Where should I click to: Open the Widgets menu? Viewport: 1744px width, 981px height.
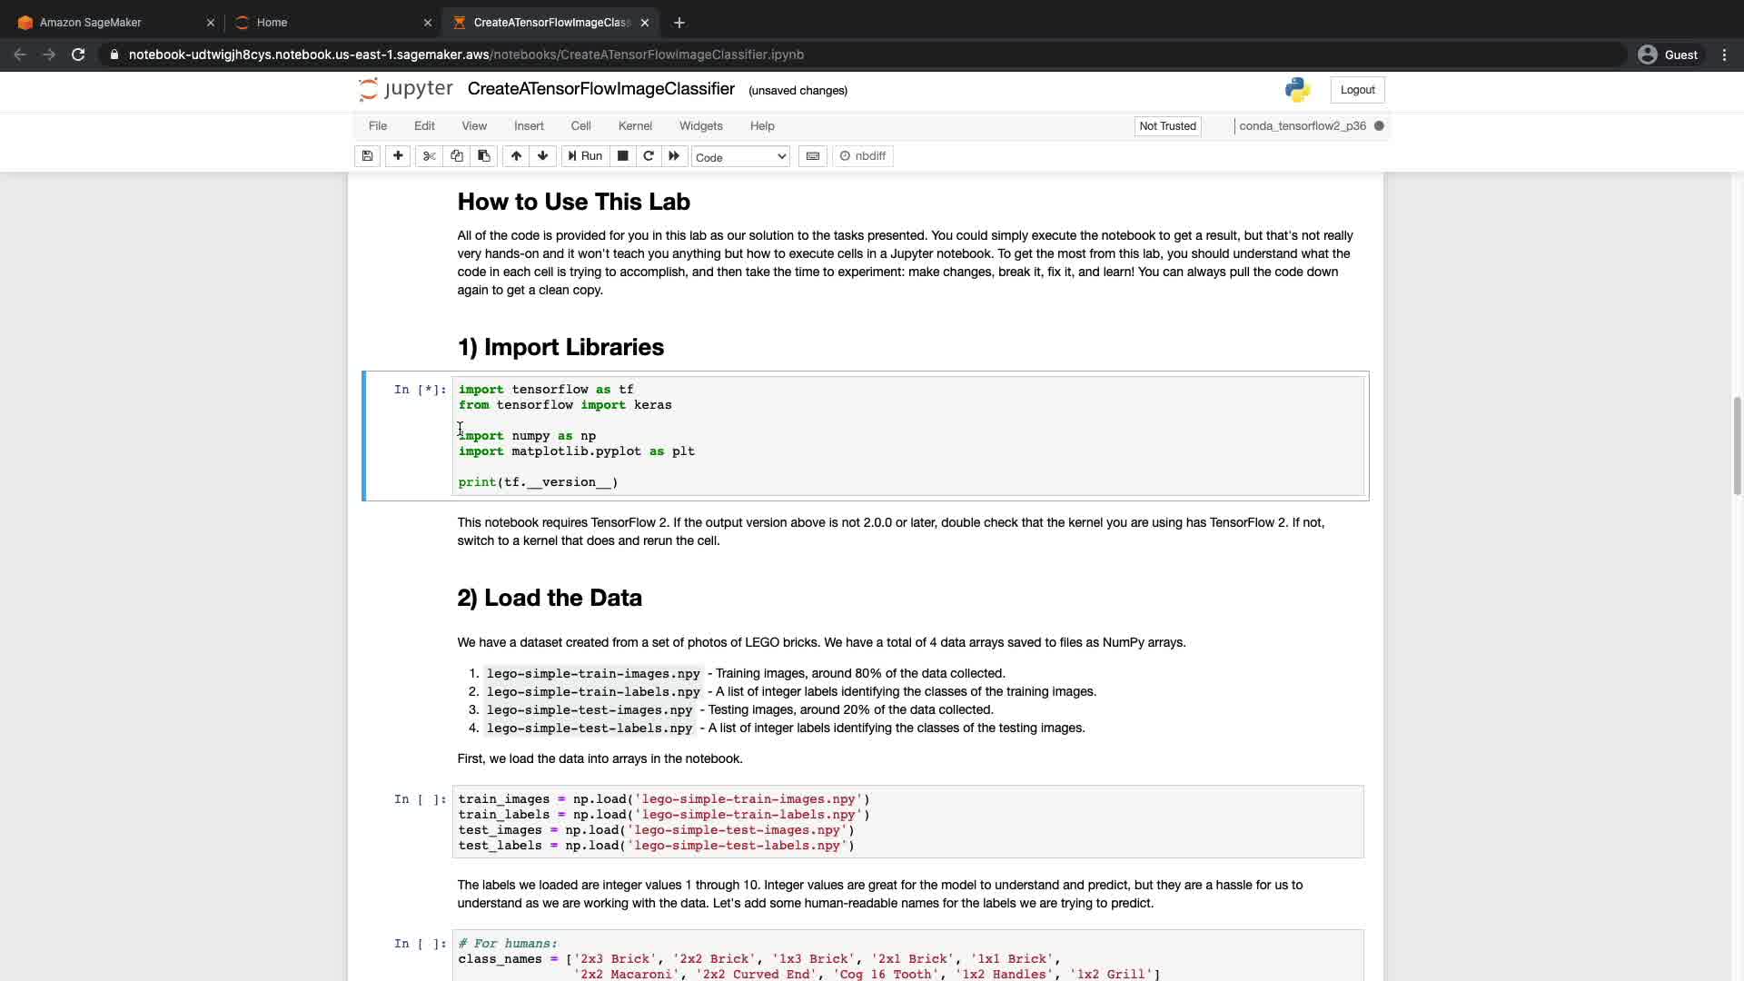700,126
